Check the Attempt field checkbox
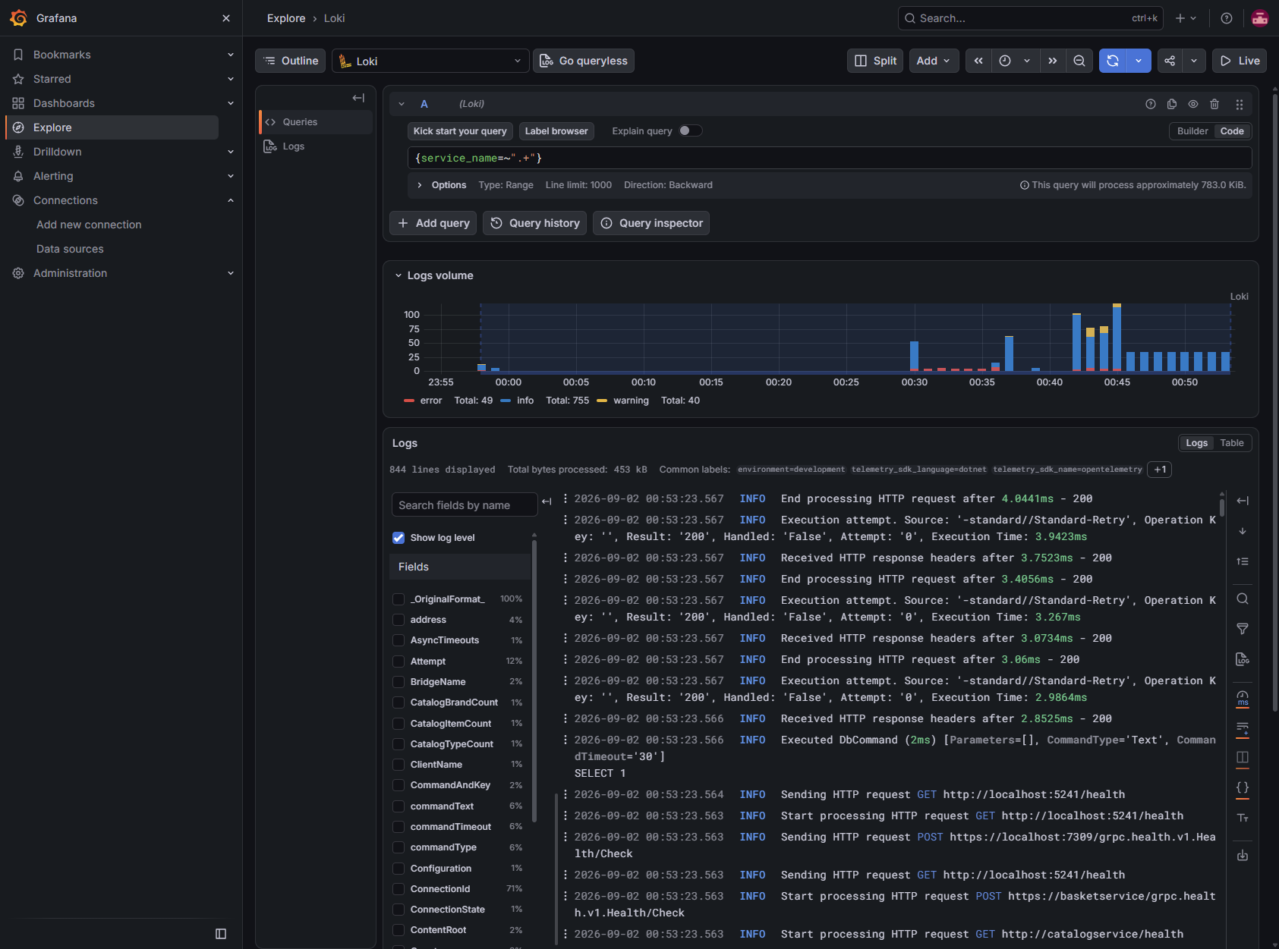The width and height of the screenshot is (1279, 949). 399,661
